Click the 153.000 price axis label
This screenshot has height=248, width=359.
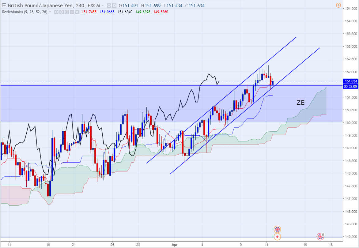click(x=351, y=47)
